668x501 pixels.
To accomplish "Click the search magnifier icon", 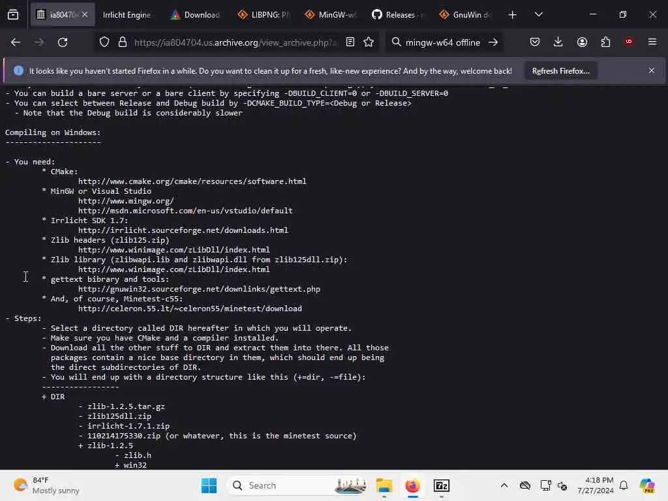I will [396, 42].
